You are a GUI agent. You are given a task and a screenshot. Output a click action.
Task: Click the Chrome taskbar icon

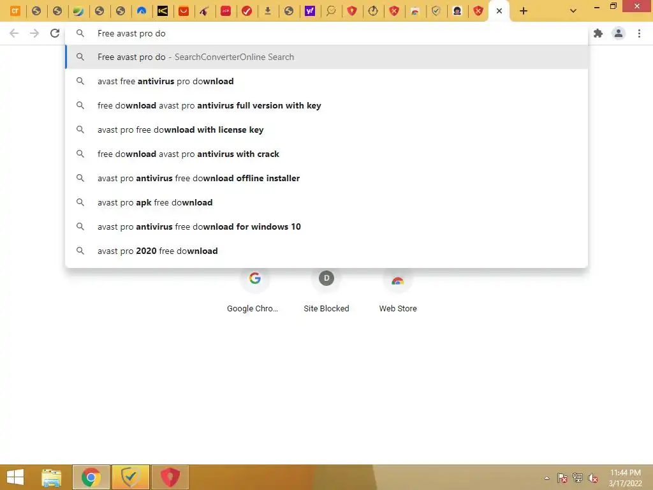click(x=91, y=477)
